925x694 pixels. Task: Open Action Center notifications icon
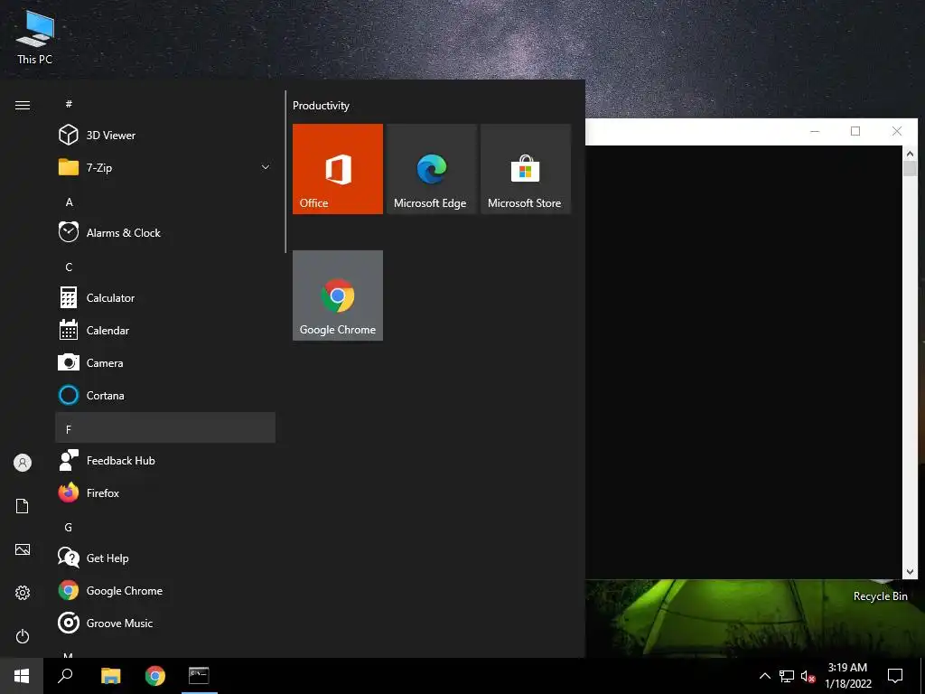tap(895, 676)
